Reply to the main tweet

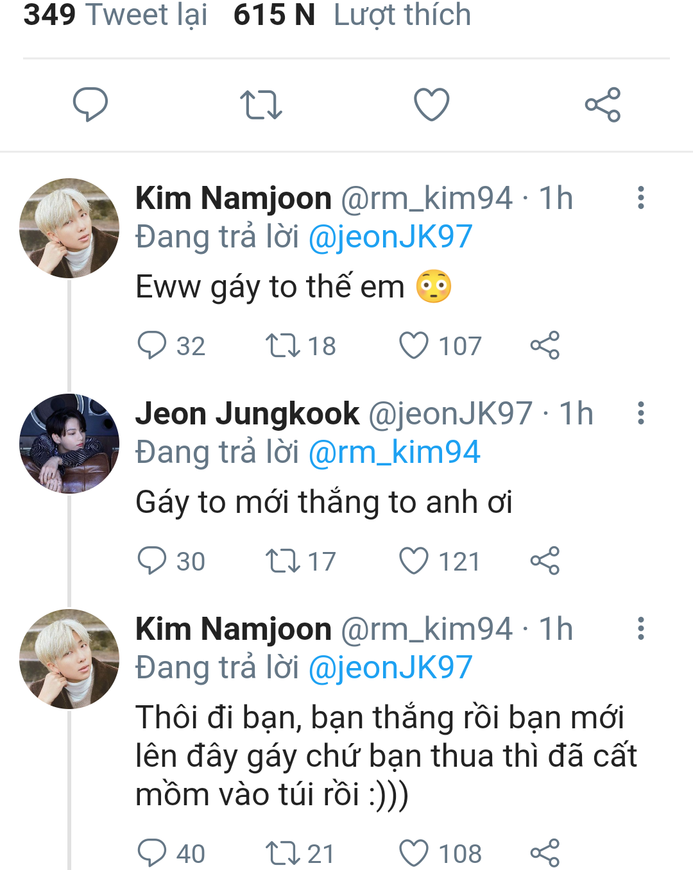coord(90,105)
